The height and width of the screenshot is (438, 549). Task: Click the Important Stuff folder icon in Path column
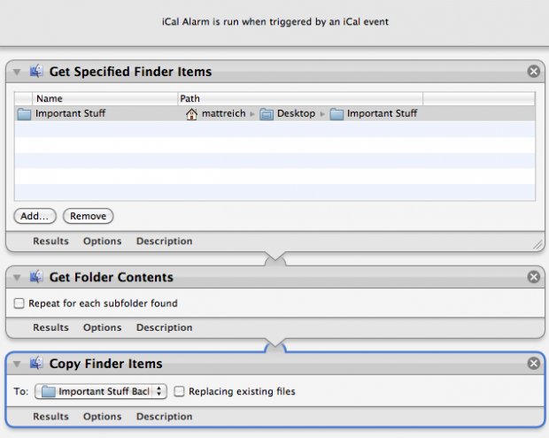tap(336, 113)
